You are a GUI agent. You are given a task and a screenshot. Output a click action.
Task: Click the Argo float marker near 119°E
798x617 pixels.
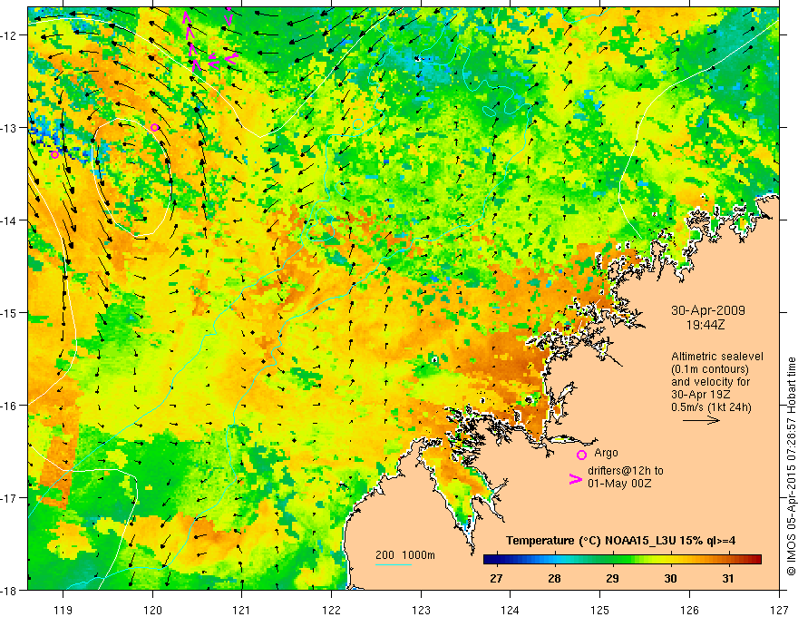[55, 154]
